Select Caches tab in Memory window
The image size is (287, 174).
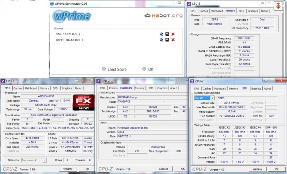pos(204,11)
